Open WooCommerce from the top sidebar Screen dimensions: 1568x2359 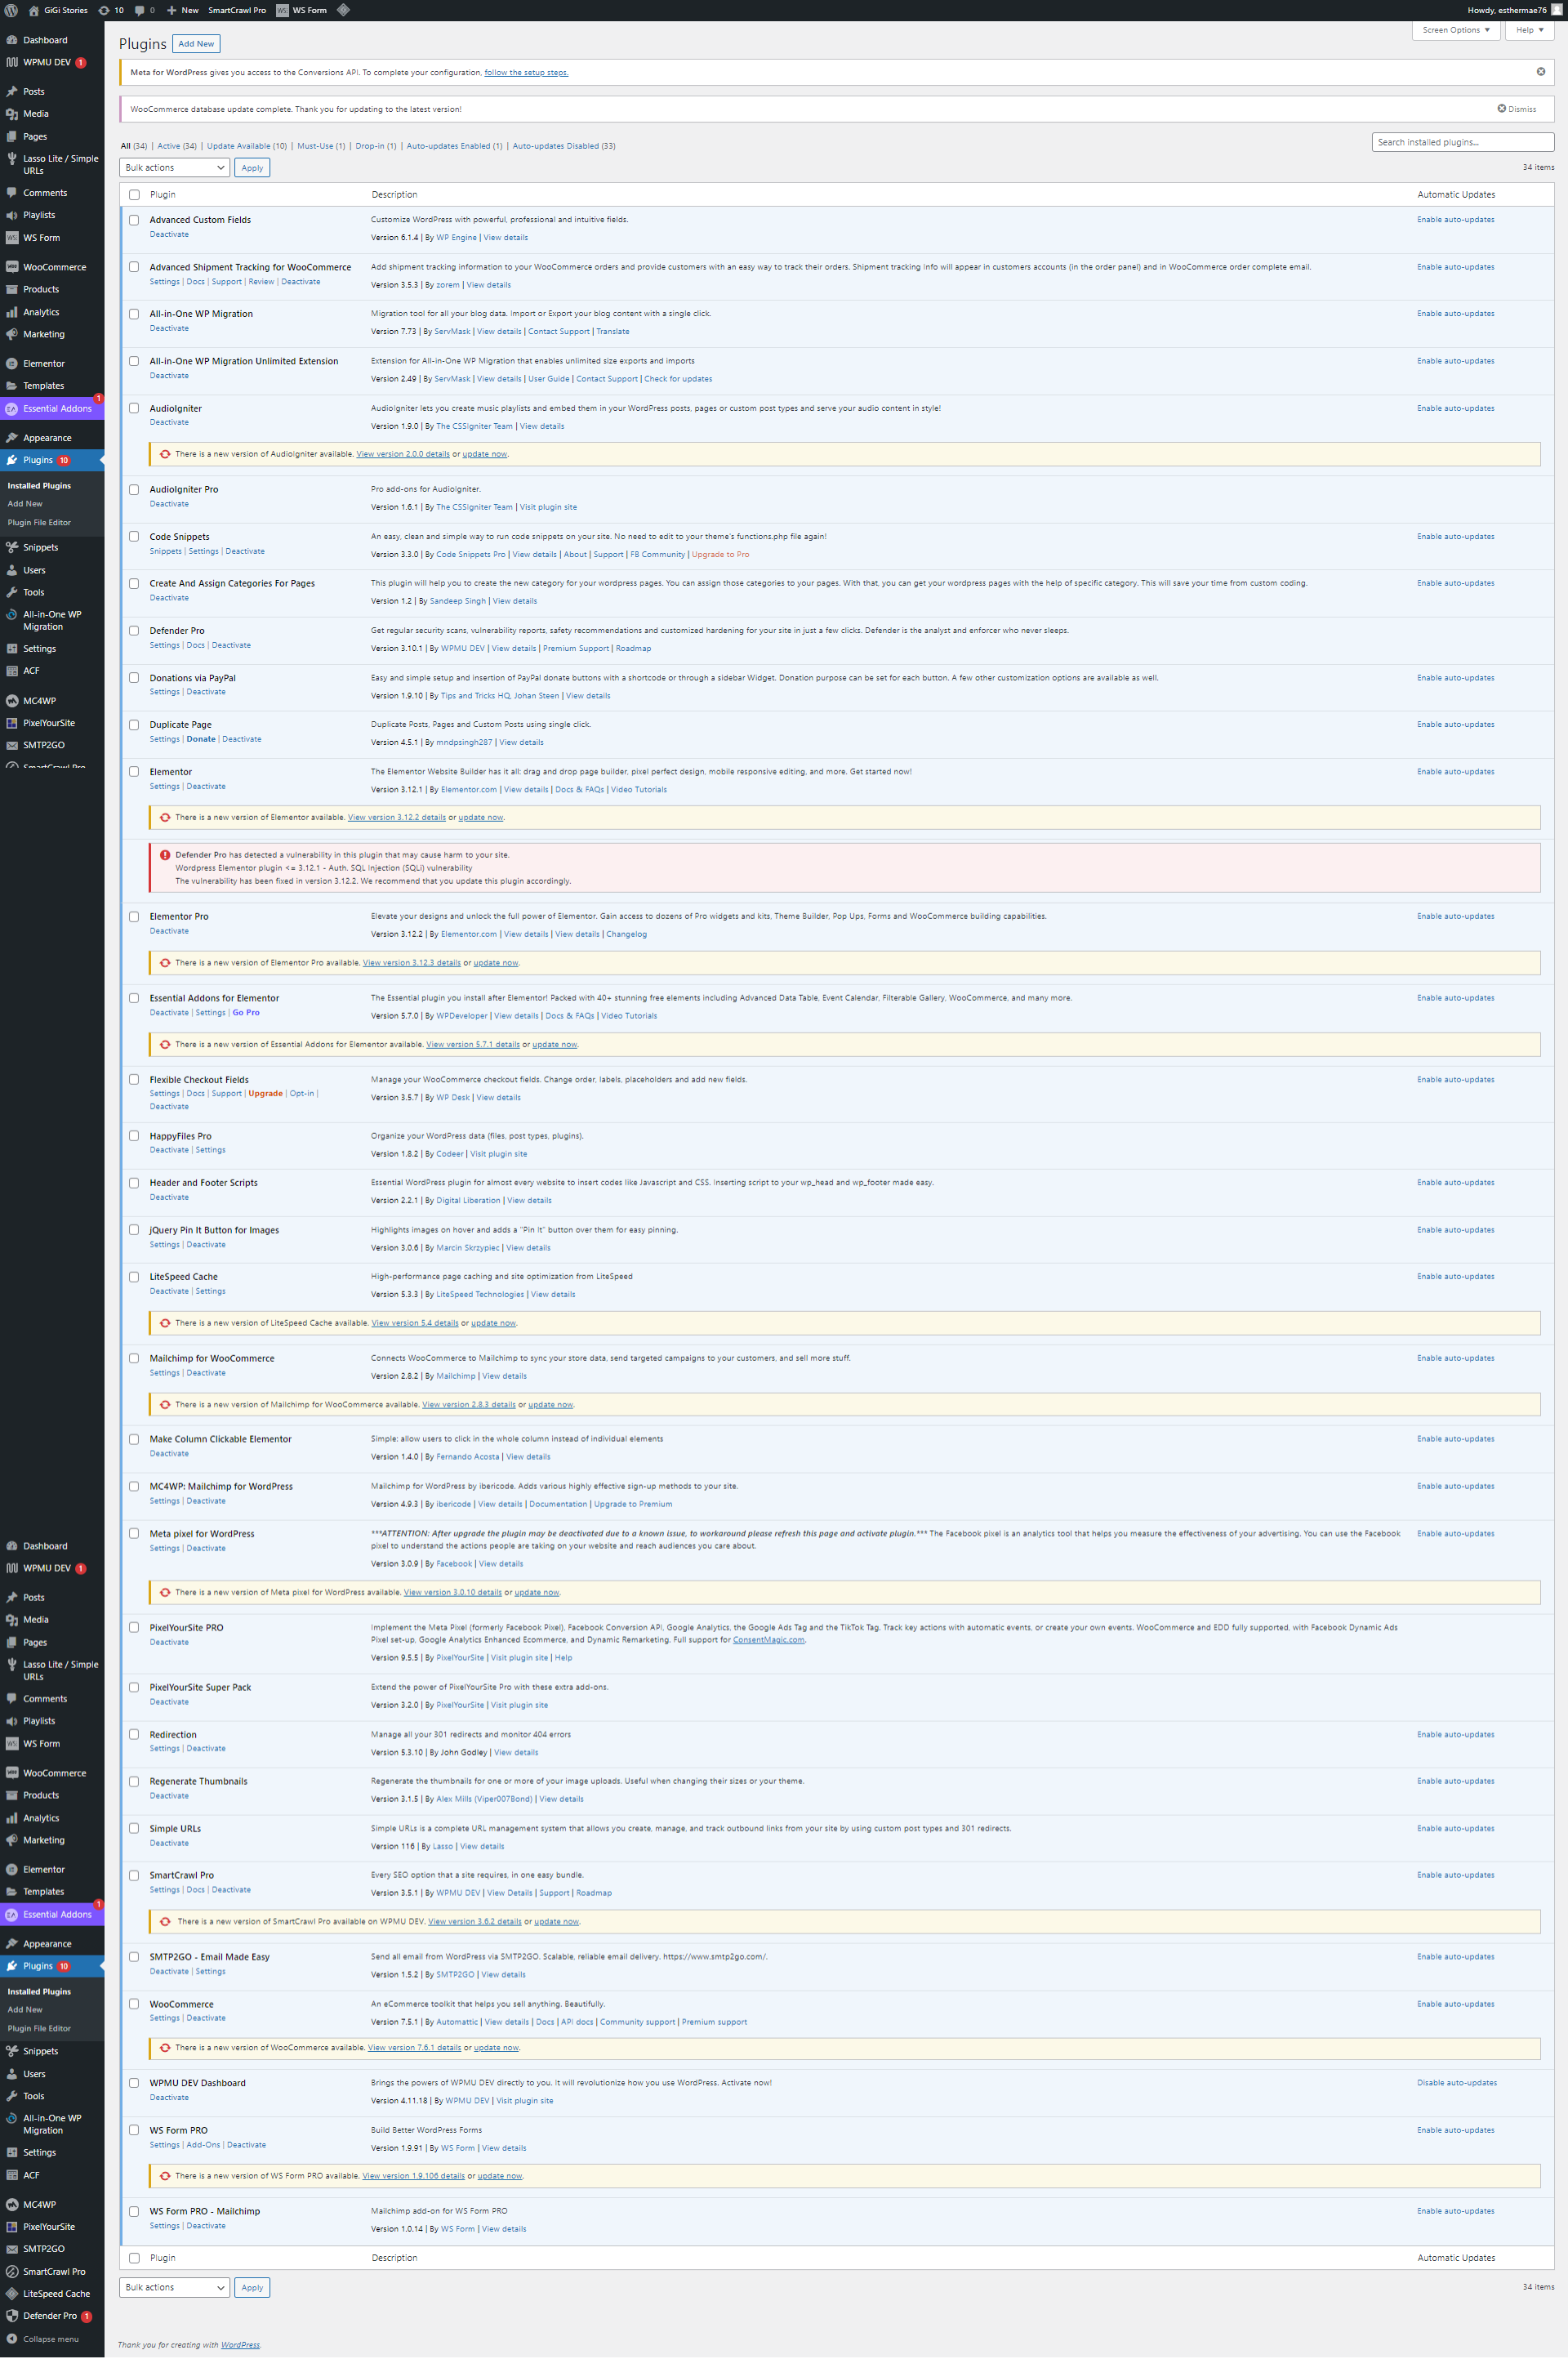click(x=54, y=267)
